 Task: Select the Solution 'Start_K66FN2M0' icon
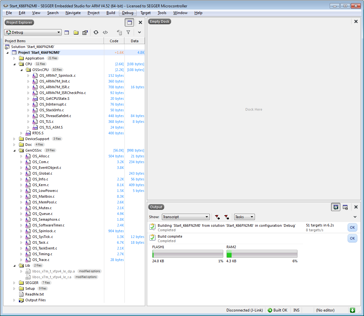click(x=7, y=47)
